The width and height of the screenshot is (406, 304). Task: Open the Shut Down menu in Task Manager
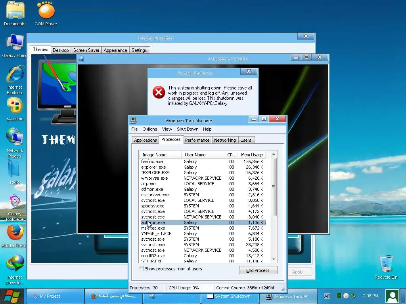point(188,129)
